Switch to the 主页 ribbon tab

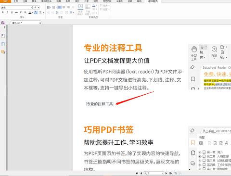pyautogui.click(x=16, y=1)
